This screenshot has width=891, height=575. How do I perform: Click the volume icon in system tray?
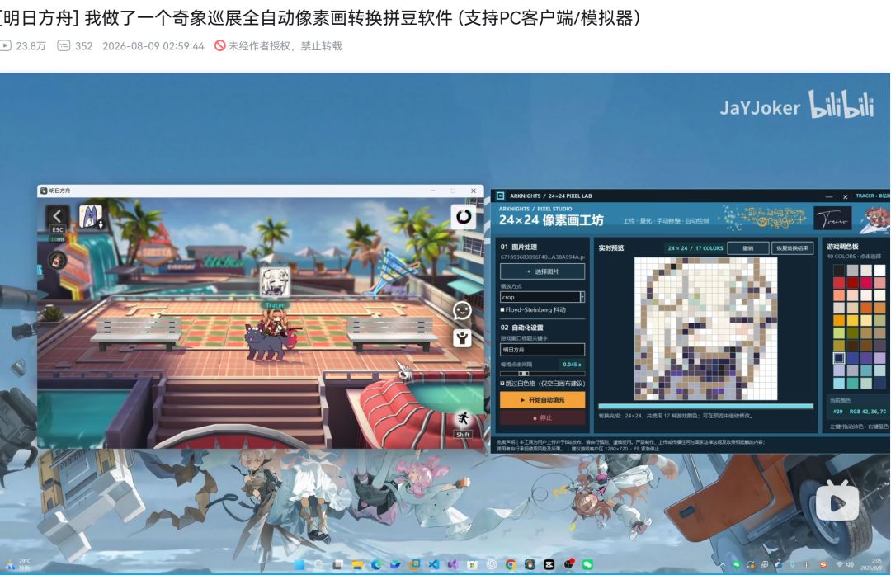pos(850,564)
